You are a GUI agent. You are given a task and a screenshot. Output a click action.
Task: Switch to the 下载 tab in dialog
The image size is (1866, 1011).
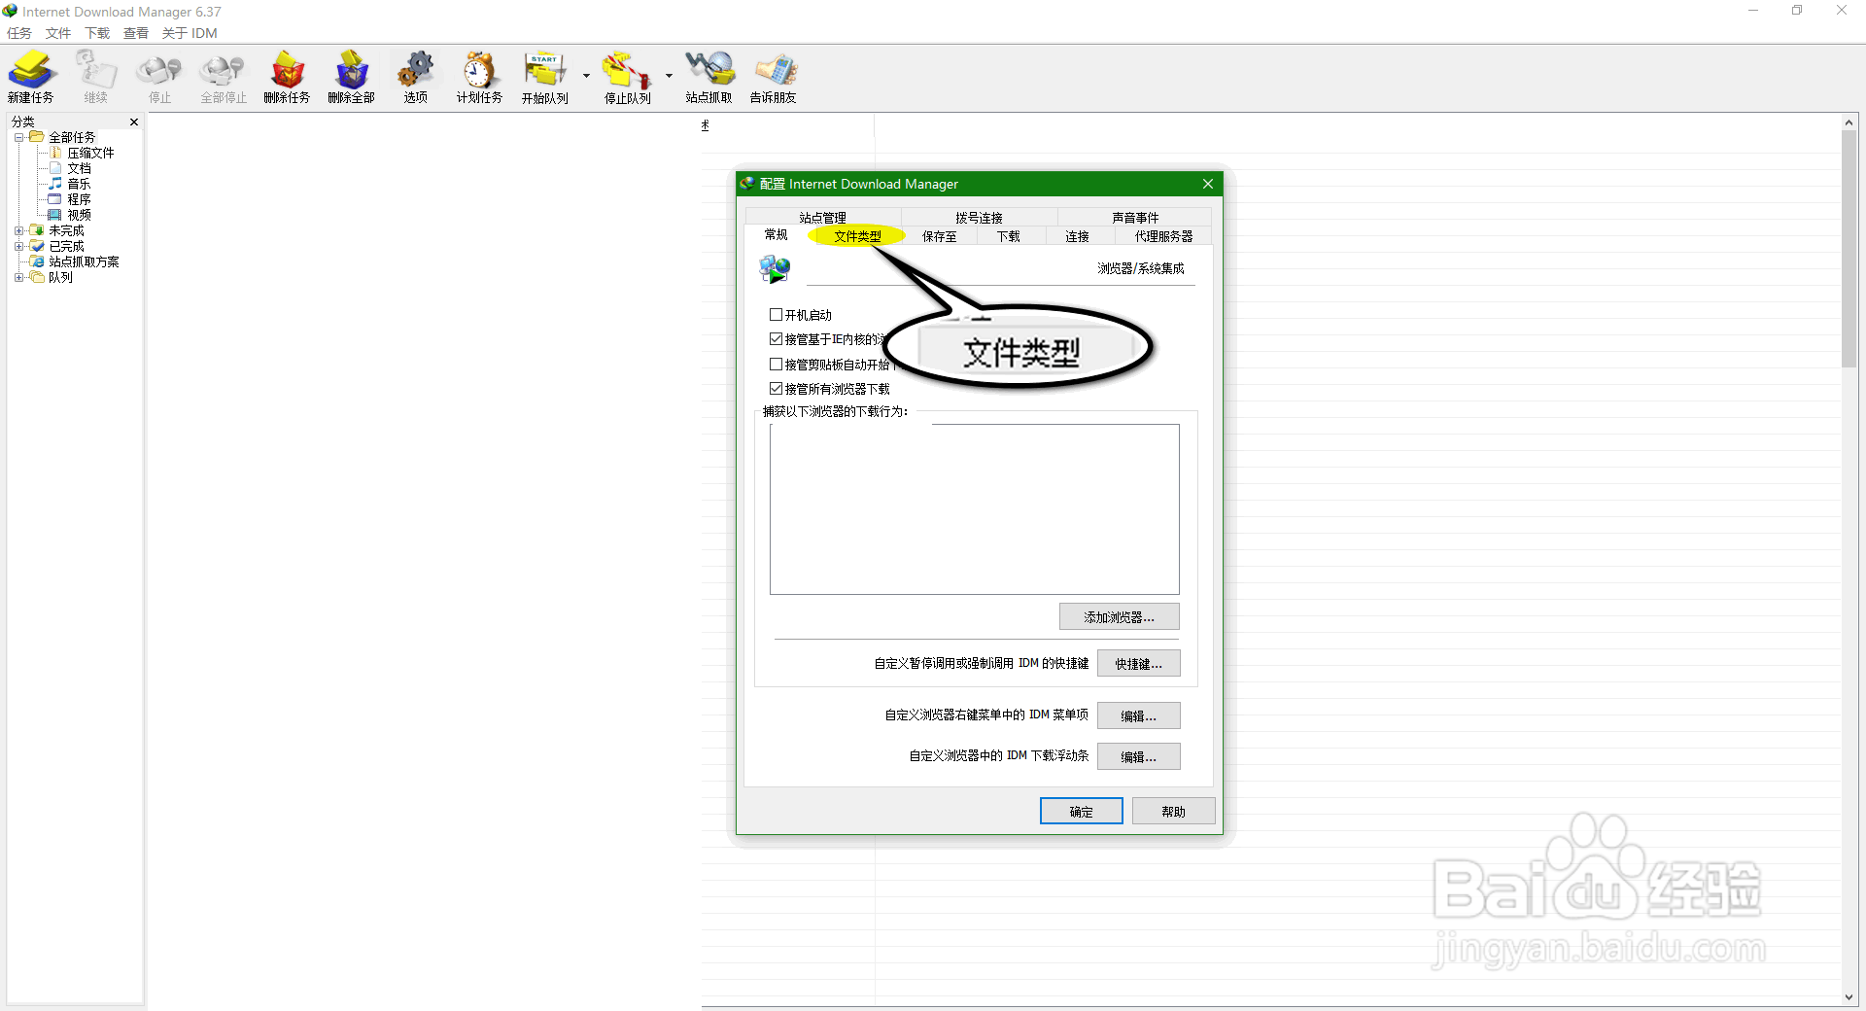tap(1009, 236)
